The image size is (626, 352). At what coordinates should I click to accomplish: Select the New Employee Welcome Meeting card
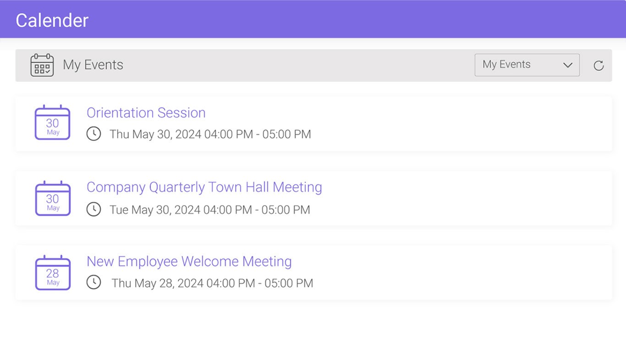point(412,273)
